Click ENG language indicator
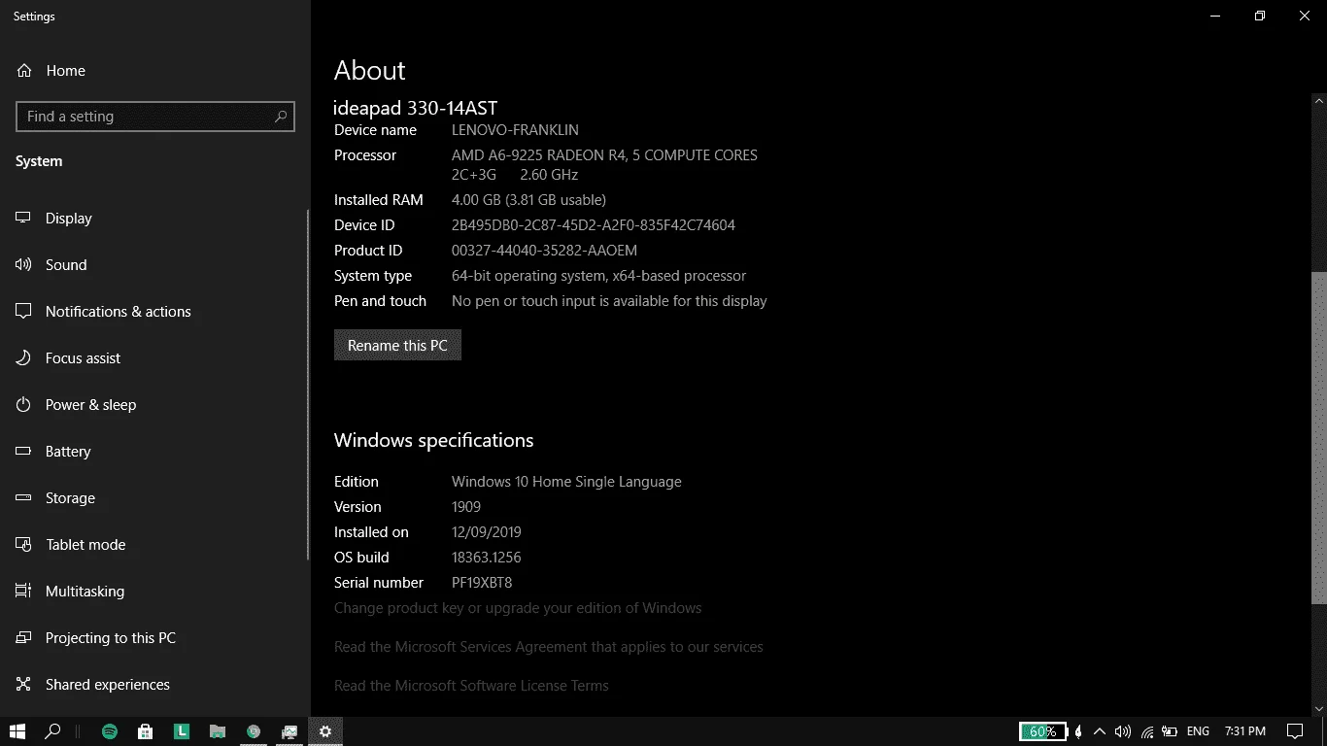This screenshot has width=1327, height=746. click(x=1198, y=731)
